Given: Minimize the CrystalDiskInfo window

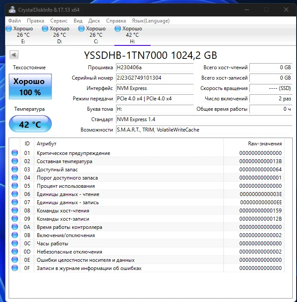Looking at the screenshot, I should (247, 10).
